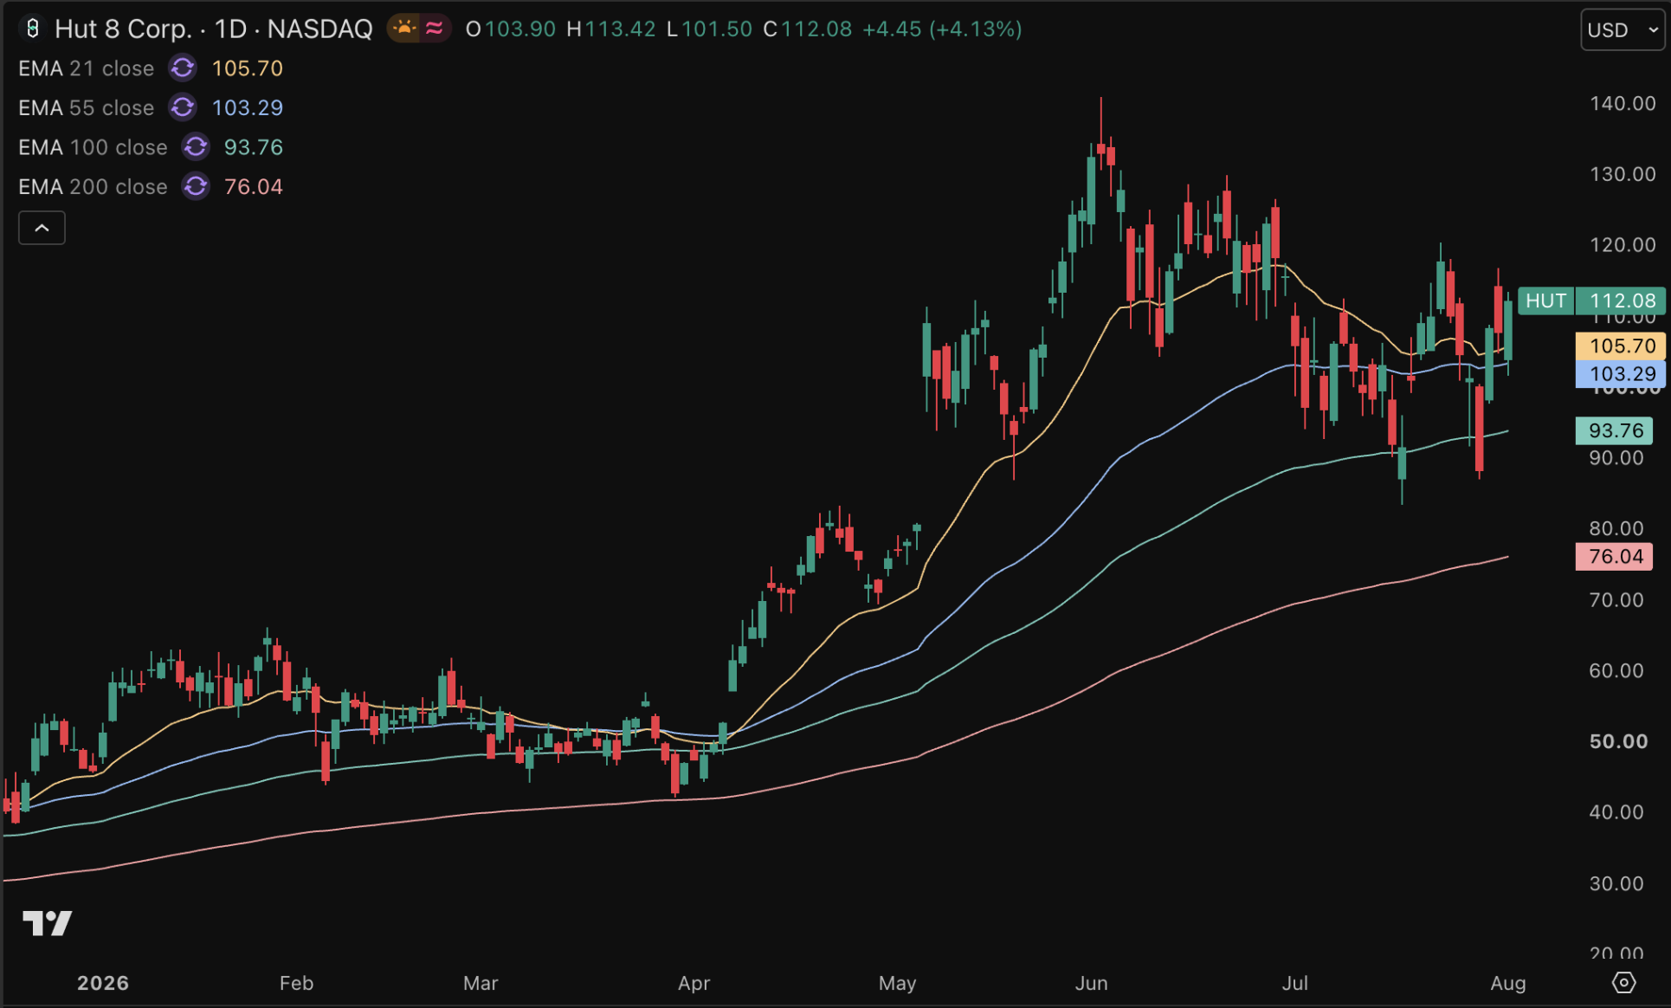1671x1008 pixels.
Task: Open chart settings via the gear icon
Action: point(1623,983)
